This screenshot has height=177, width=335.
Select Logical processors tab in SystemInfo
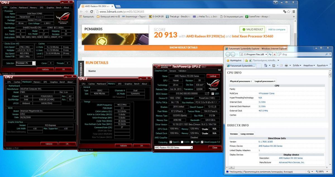click(265, 81)
